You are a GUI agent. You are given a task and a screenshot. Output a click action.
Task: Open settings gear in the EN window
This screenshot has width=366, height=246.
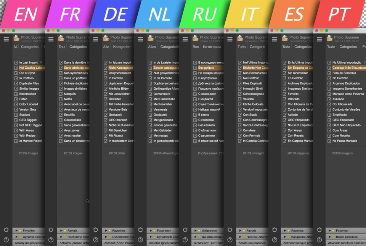(x=6, y=230)
